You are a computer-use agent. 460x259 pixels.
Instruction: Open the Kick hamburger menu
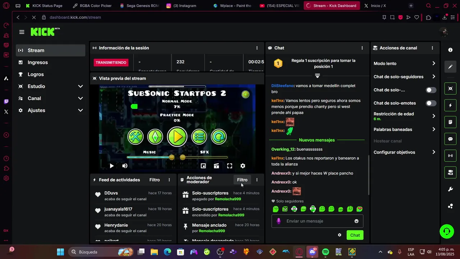[22, 32]
